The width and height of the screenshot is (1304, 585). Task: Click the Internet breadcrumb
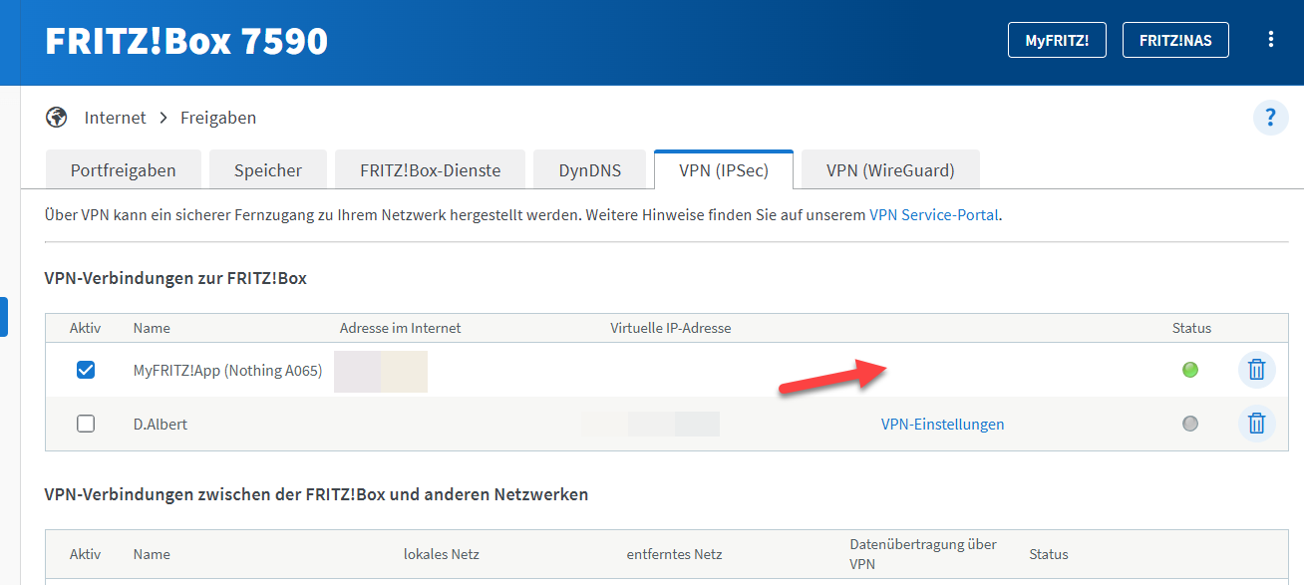coord(115,118)
